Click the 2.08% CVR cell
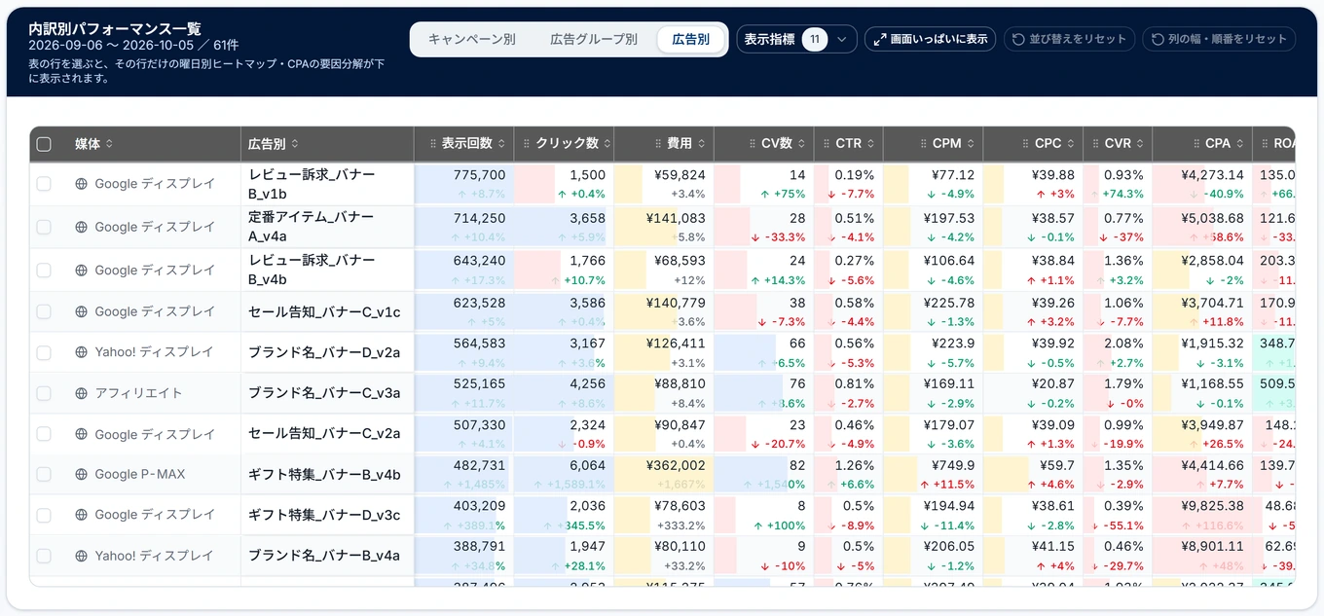Viewport: 1324px width, 616px height. (1118, 352)
